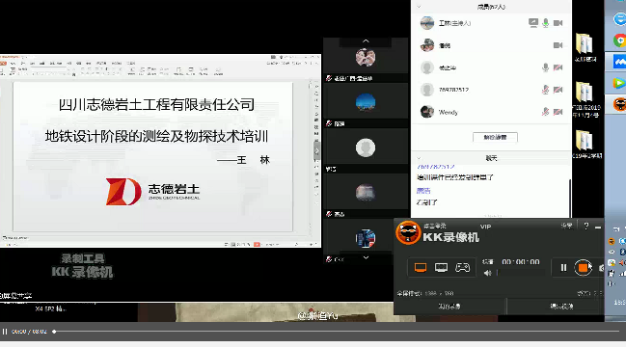Image resolution: width=626 pixels, height=348 pixels.
Task: Click the sender name 769782512 in chat
Action: [436, 166]
